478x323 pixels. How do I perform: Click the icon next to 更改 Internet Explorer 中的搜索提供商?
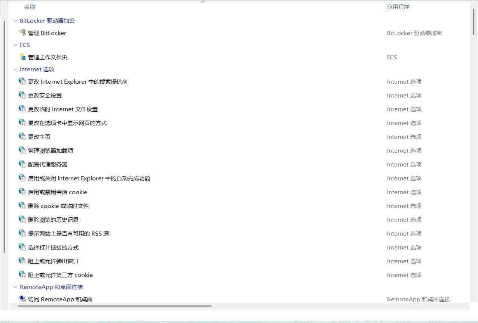[22, 81]
